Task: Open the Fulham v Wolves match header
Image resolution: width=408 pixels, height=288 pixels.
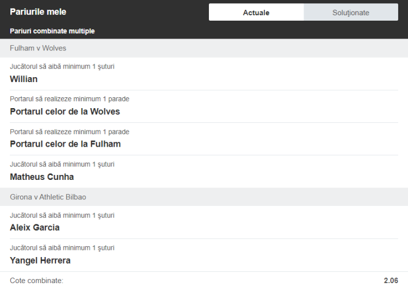Action: click(x=38, y=48)
